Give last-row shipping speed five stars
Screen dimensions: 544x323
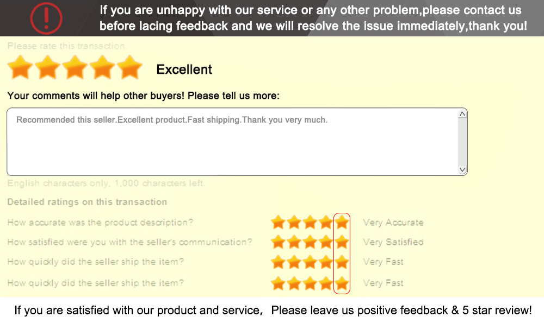pyautogui.click(x=342, y=283)
